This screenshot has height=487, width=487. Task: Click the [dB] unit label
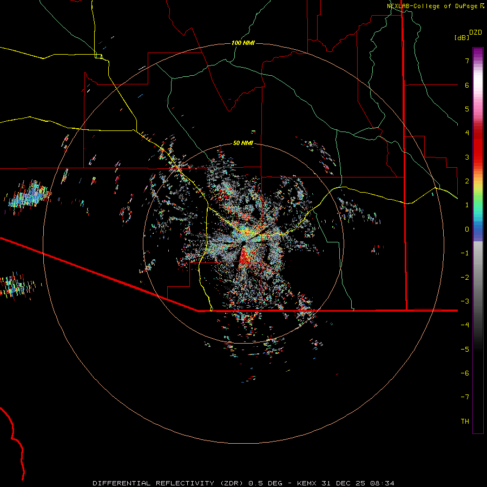462,37
